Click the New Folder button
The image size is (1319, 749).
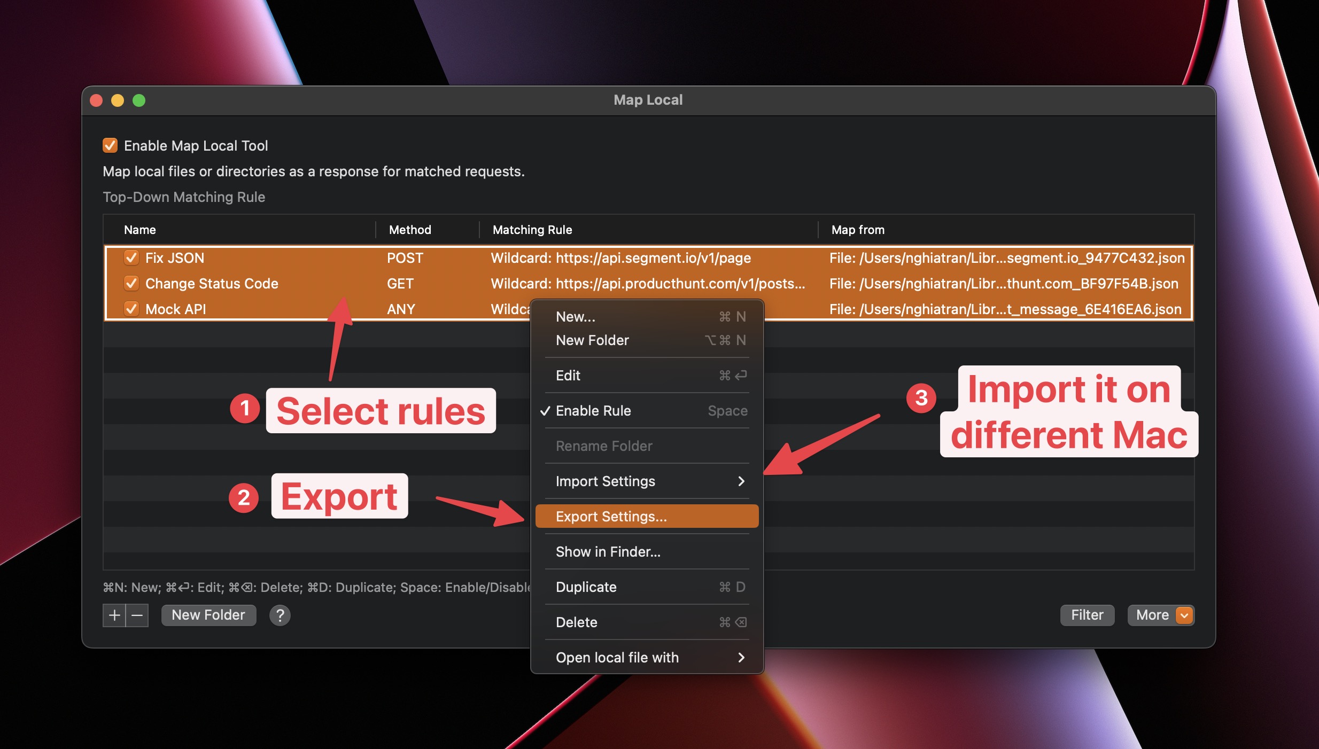click(x=208, y=615)
